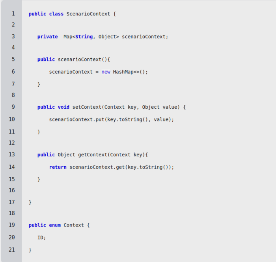Viewport: 276px width, 262px height.
Task: Click the void keyword on line 9
Action: pos(63,107)
